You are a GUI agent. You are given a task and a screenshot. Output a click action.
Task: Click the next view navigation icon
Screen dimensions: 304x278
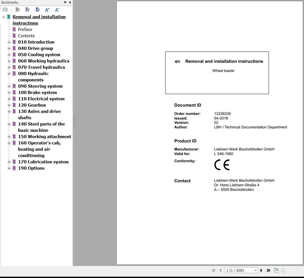(x=284, y=270)
